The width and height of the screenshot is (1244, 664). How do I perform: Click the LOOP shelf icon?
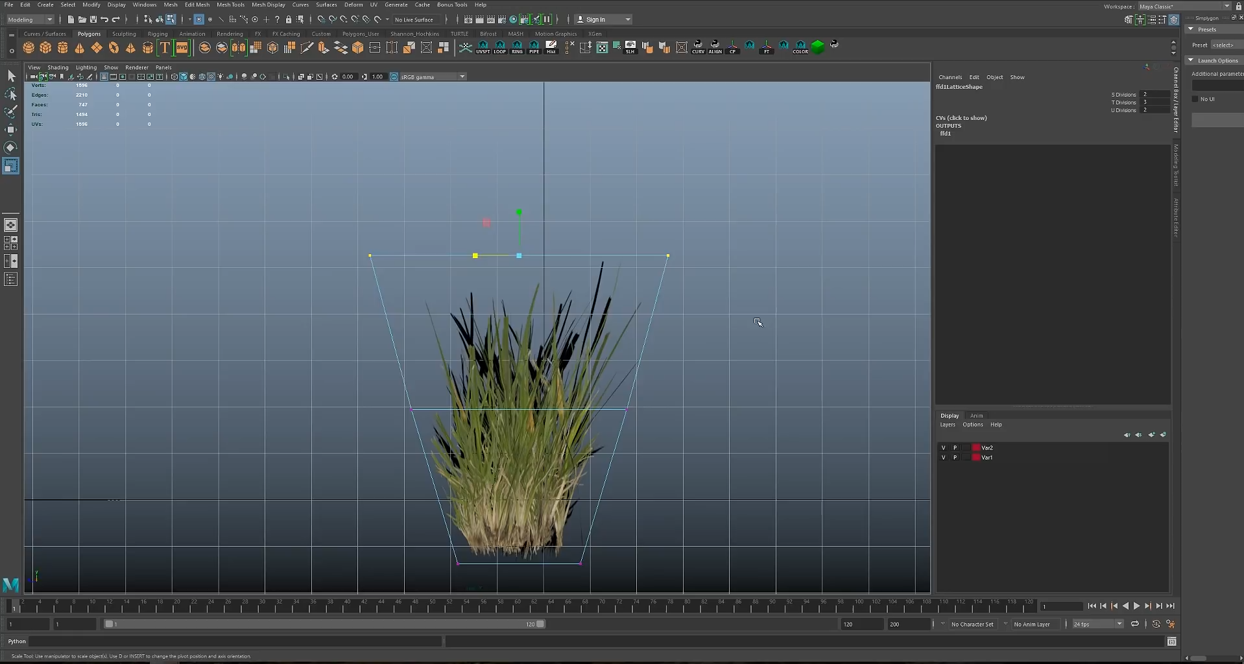tap(499, 47)
